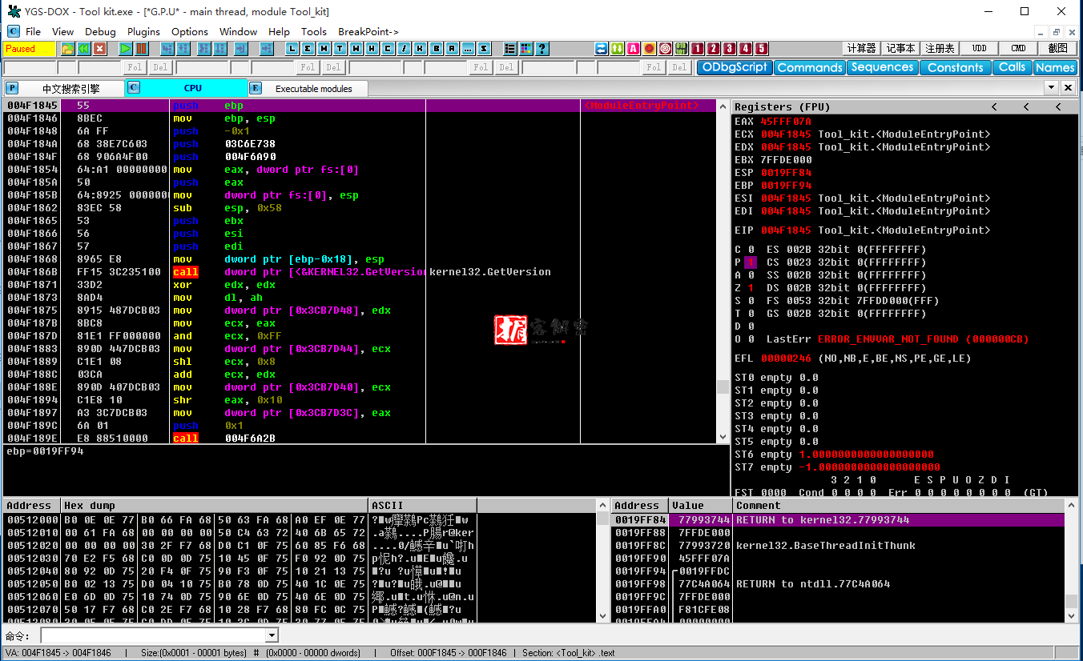Open Run trace with ellipsis icon
This screenshot has width=1083, height=661.
468,49
